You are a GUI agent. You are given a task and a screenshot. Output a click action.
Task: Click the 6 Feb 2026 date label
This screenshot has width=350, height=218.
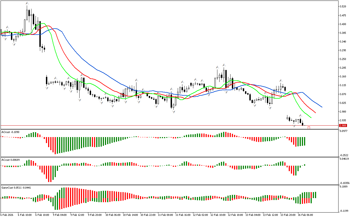pyautogui.click(x=7, y=215)
